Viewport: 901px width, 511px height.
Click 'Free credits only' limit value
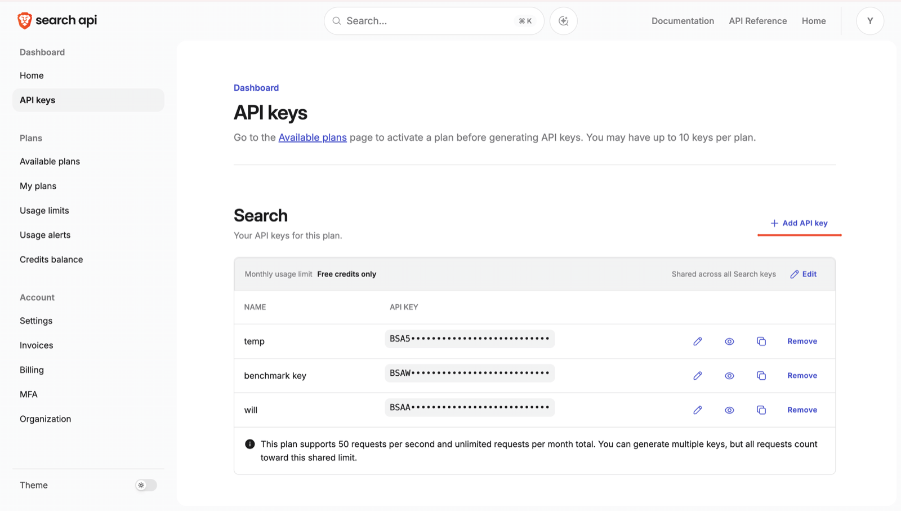click(x=346, y=274)
